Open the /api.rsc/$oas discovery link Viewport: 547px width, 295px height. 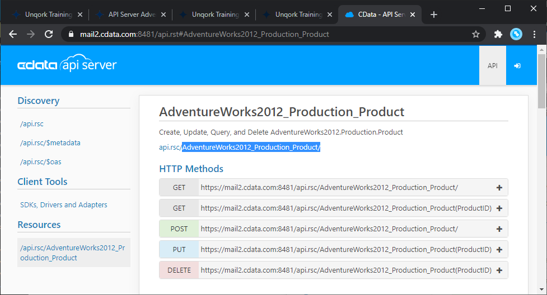(44, 162)
